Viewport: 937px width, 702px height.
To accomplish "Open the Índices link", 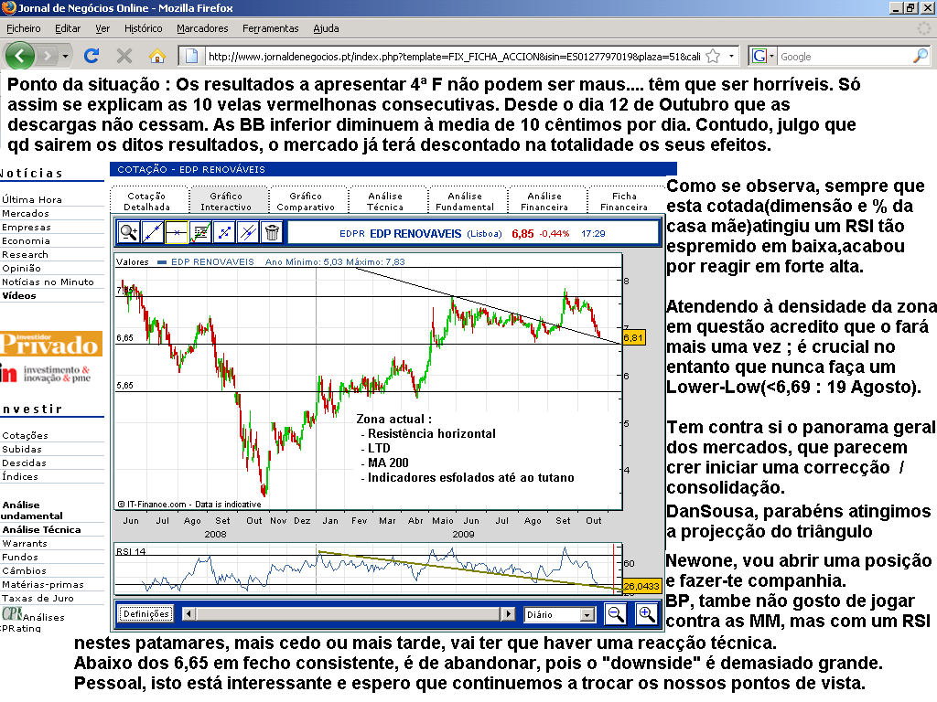I will pos(20,476).
